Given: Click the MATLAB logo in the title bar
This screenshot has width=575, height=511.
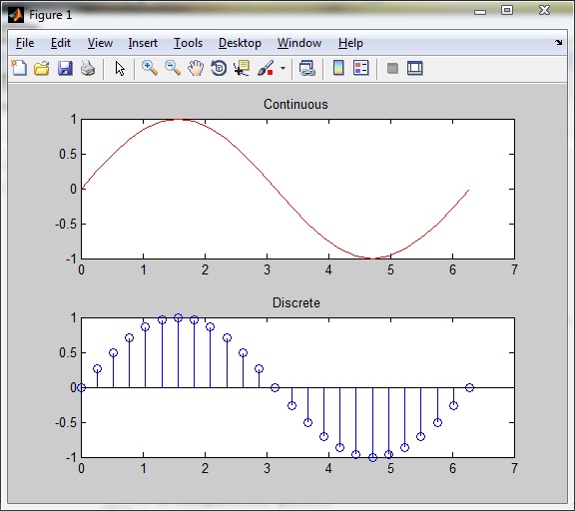Looking at the screenshot, I should pos(16,15).
